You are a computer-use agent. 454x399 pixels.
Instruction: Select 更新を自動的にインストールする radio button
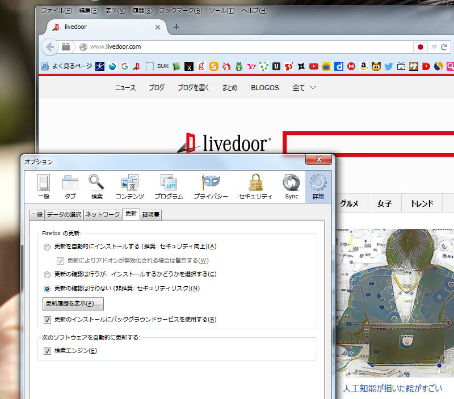[47, 247]
